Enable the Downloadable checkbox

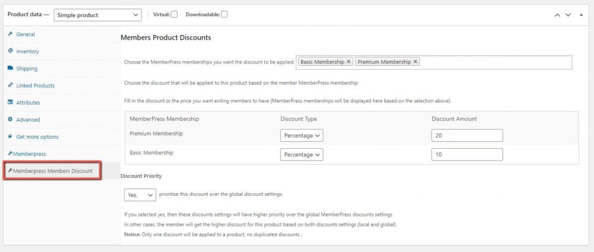click(224, 14)
